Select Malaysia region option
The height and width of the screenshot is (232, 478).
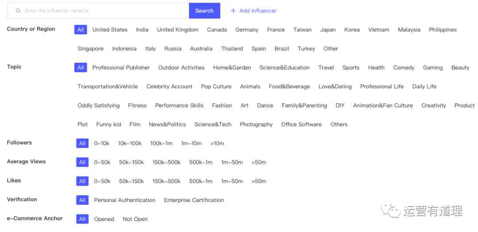point(409,30)
